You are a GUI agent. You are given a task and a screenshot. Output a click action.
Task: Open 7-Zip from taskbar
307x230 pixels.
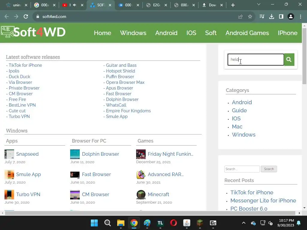point(213,223)
